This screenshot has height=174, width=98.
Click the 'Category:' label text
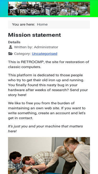pos(22,54)
